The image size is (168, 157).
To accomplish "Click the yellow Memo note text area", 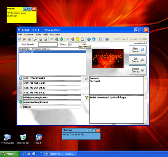I will click(22, 17).
